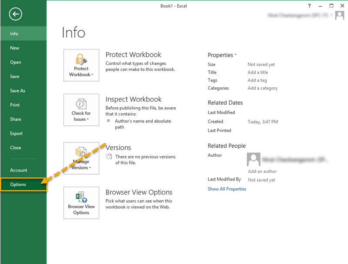348x264 pixels.
Task: Click the Versions heading text
Action: click(118, 148)
